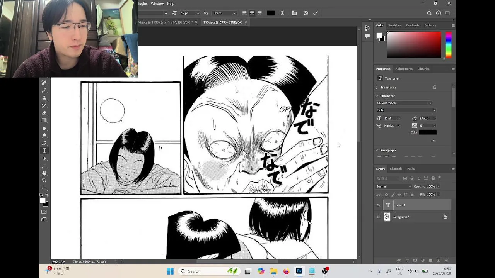Open options bar font size dropdown
The height and width of the screenshot is (278, 495).
click(198, 13)
